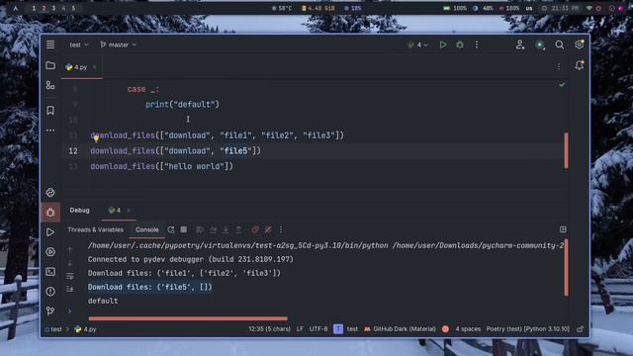Run configuration 4 with the green play button

tap(443, 44)
